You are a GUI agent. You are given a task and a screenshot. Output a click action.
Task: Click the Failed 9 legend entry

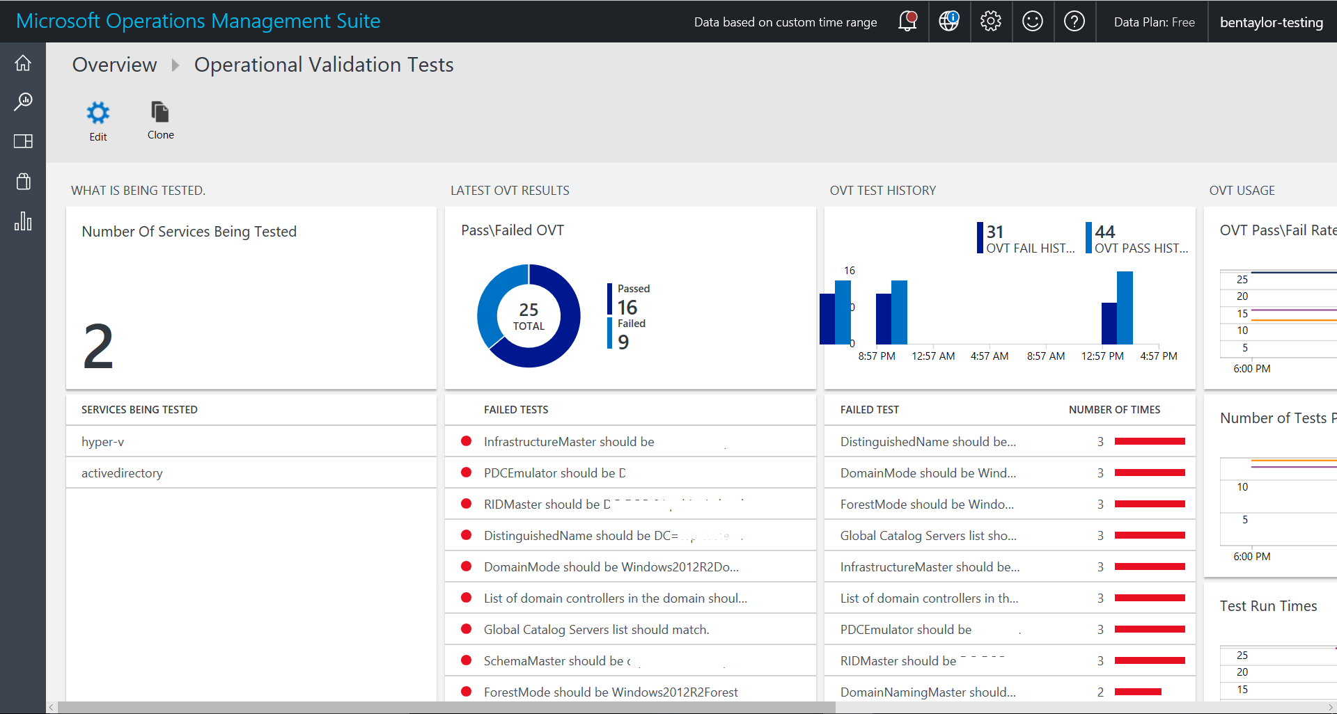pos(628,333)
